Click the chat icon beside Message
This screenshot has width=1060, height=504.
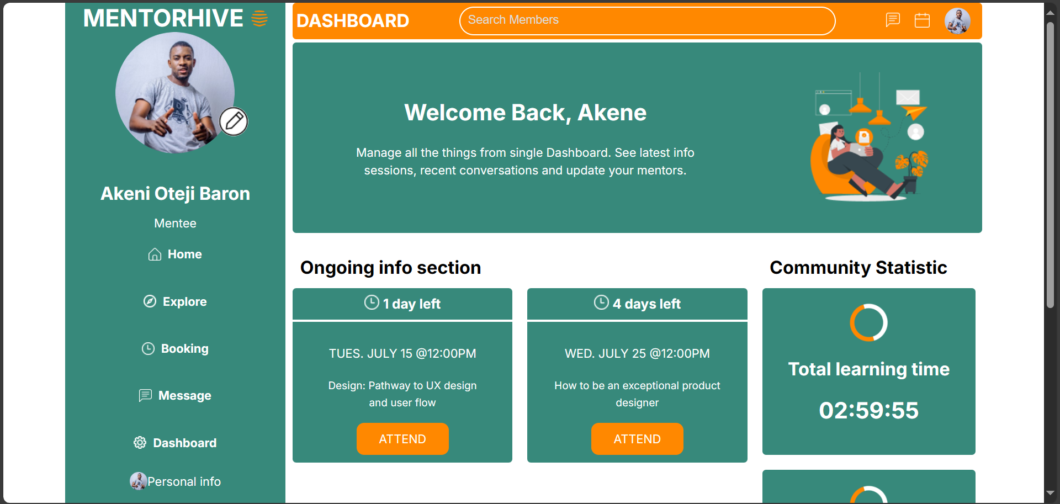145,396
